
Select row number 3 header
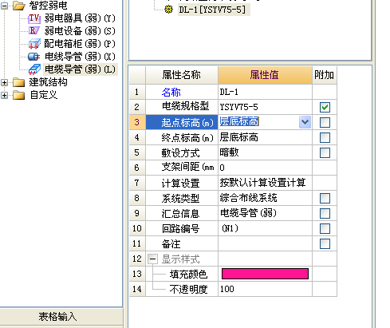tap(137, 122)
